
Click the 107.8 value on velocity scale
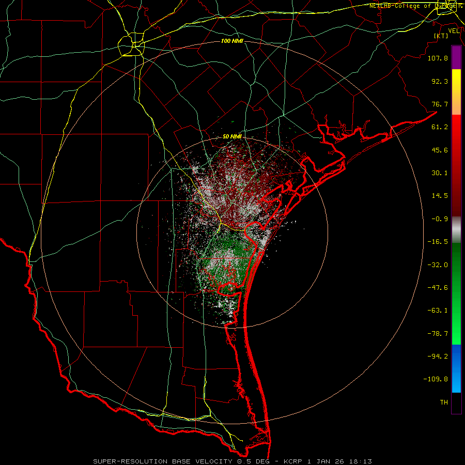pyautogui.click(x=438, y=58)
